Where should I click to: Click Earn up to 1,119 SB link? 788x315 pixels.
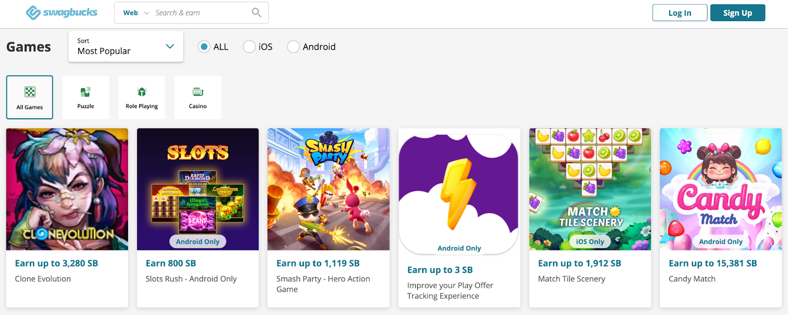pyautogui.click(x=318, y=263)
